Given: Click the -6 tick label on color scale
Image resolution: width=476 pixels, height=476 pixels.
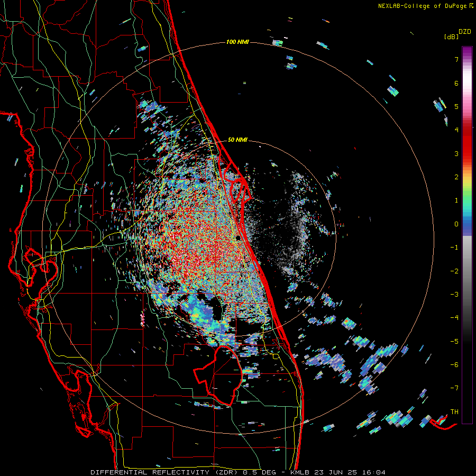Looking at the screenshot, I should (x=454, y=365).
